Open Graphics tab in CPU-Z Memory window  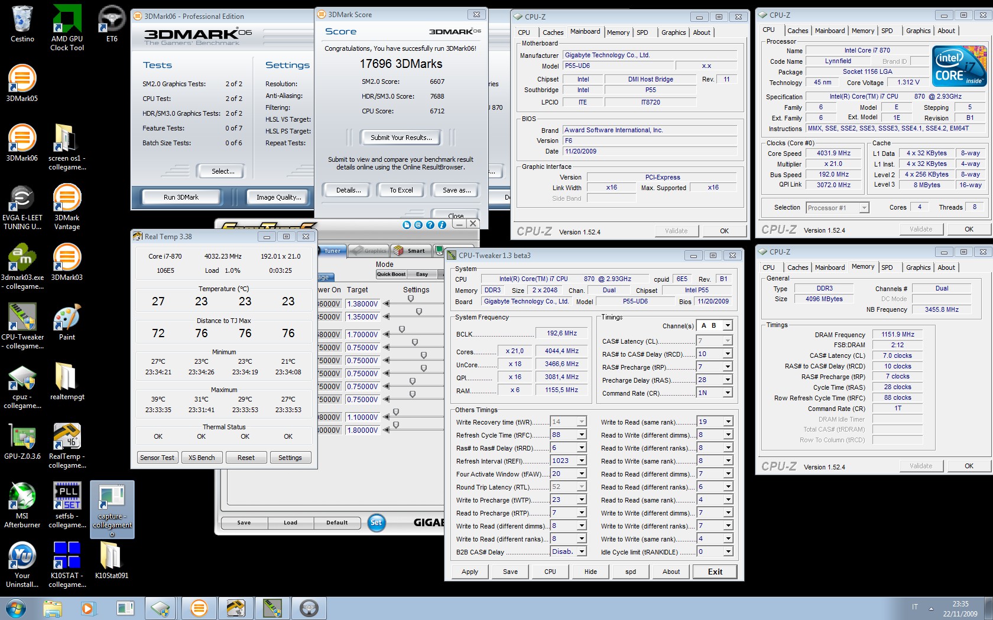(918, 267)
